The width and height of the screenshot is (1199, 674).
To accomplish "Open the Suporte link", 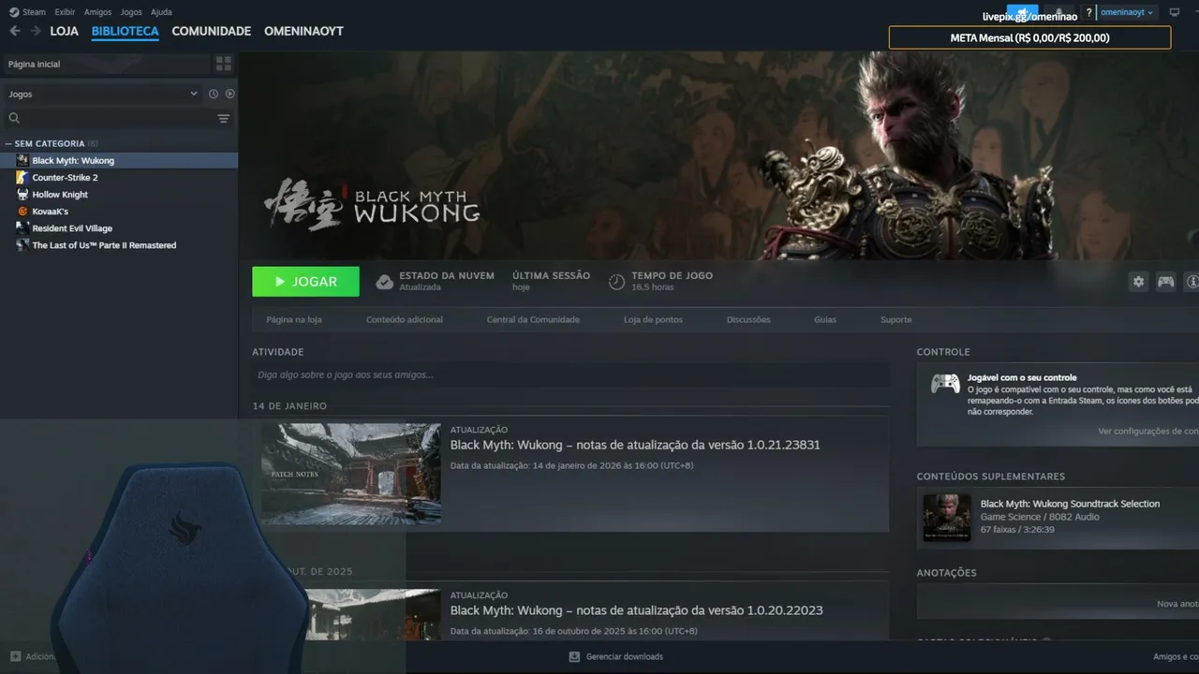I will point(896,320).
